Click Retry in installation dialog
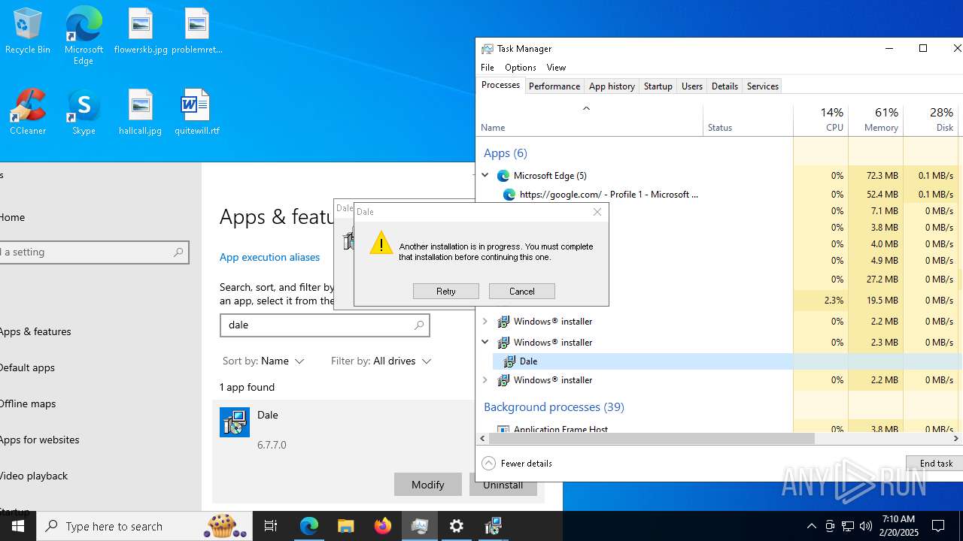 pos(445,292)
